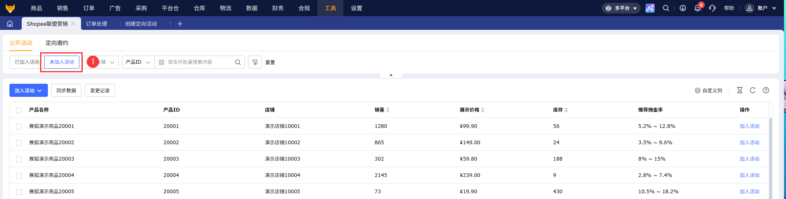Select 未加入活动 filter toggle

pos(62,62)
